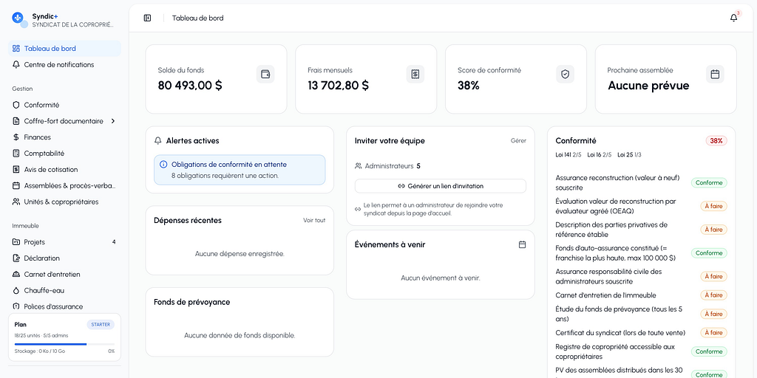Click 'Aucun événement à venir.' text
This screenshot has height=378, width=757.
(x=441, y=278)
